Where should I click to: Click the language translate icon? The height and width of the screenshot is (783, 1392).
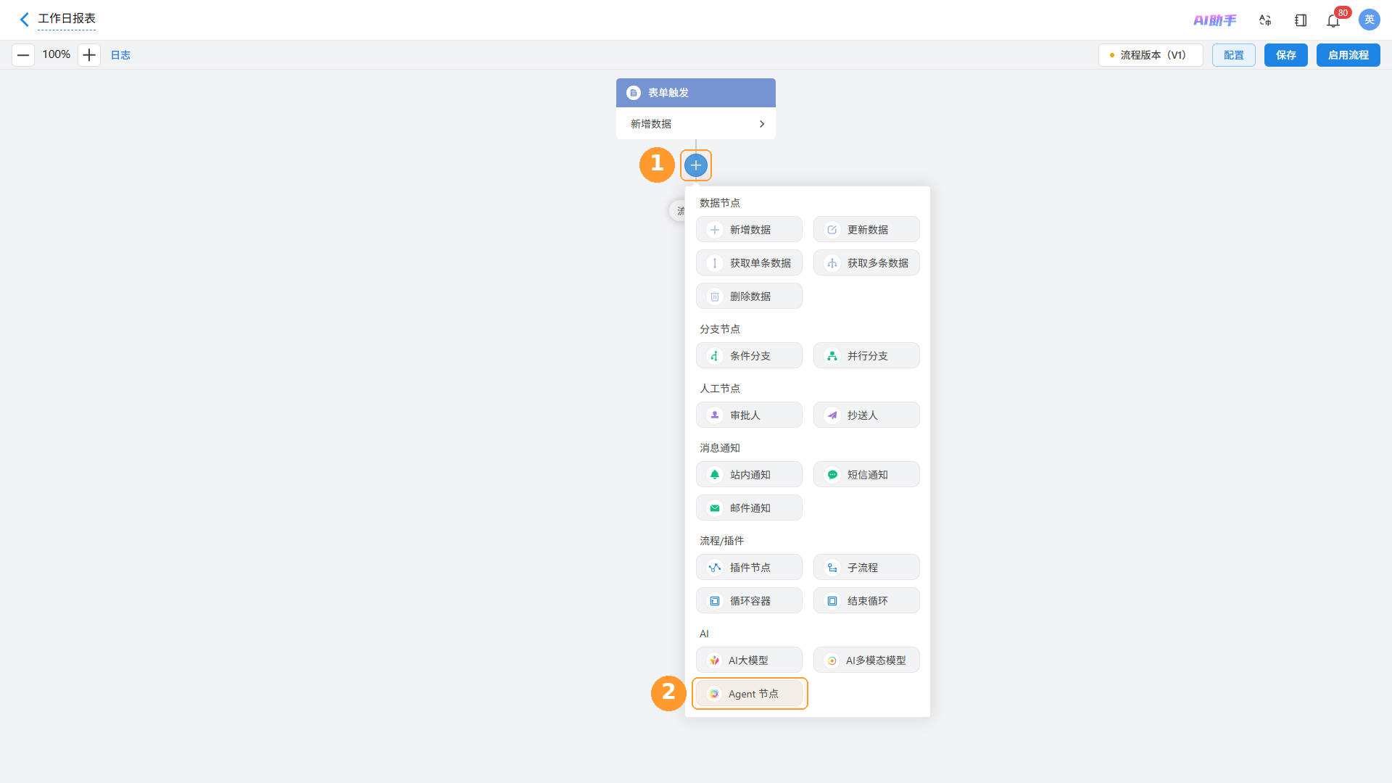[1266, 20]
